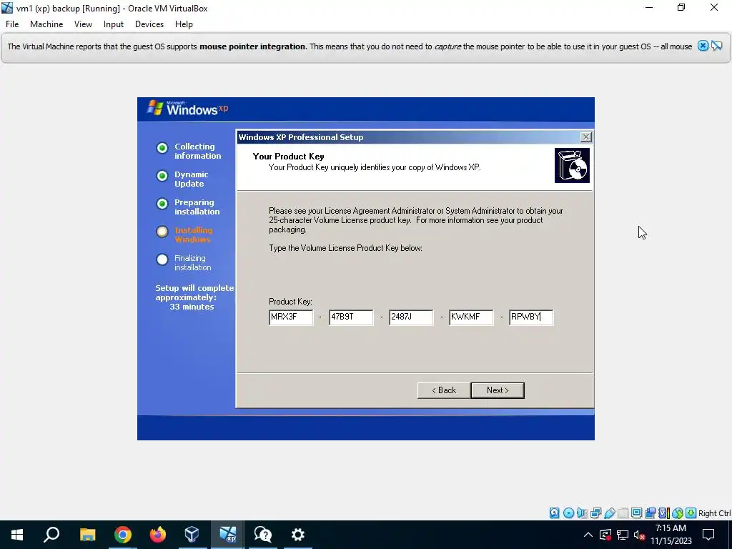Image resolution: width=732 pixels, height=549 pixels.
Task: Click the network tray icon
Action: coord(623,535)
